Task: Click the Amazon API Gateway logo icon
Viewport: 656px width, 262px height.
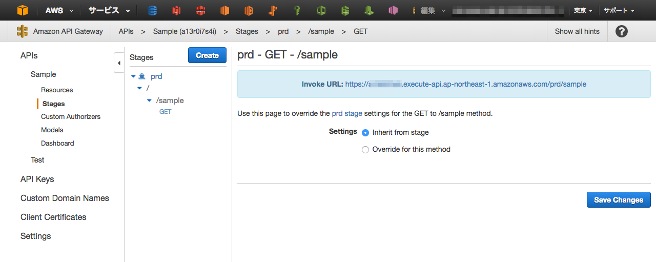Action: (x=23, y=31)
